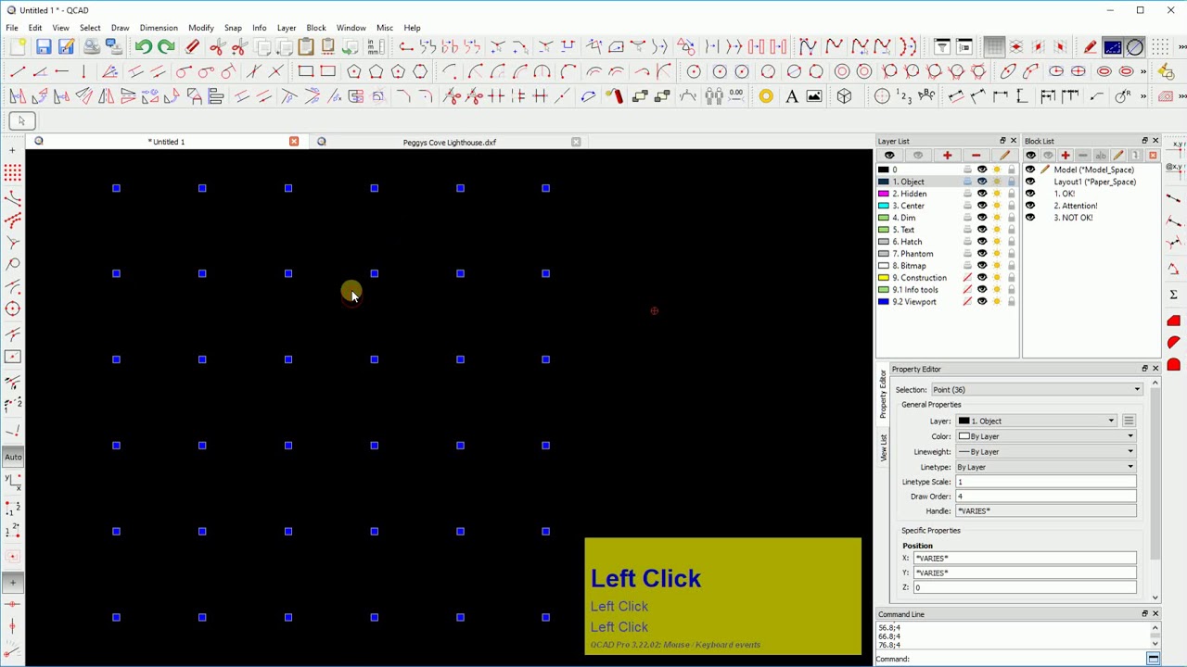The height and width of the screenshot is (667, 1187).
Task: Click the Add Block red plus icon
Action: pyautogui.click(x=1065, y=156)
